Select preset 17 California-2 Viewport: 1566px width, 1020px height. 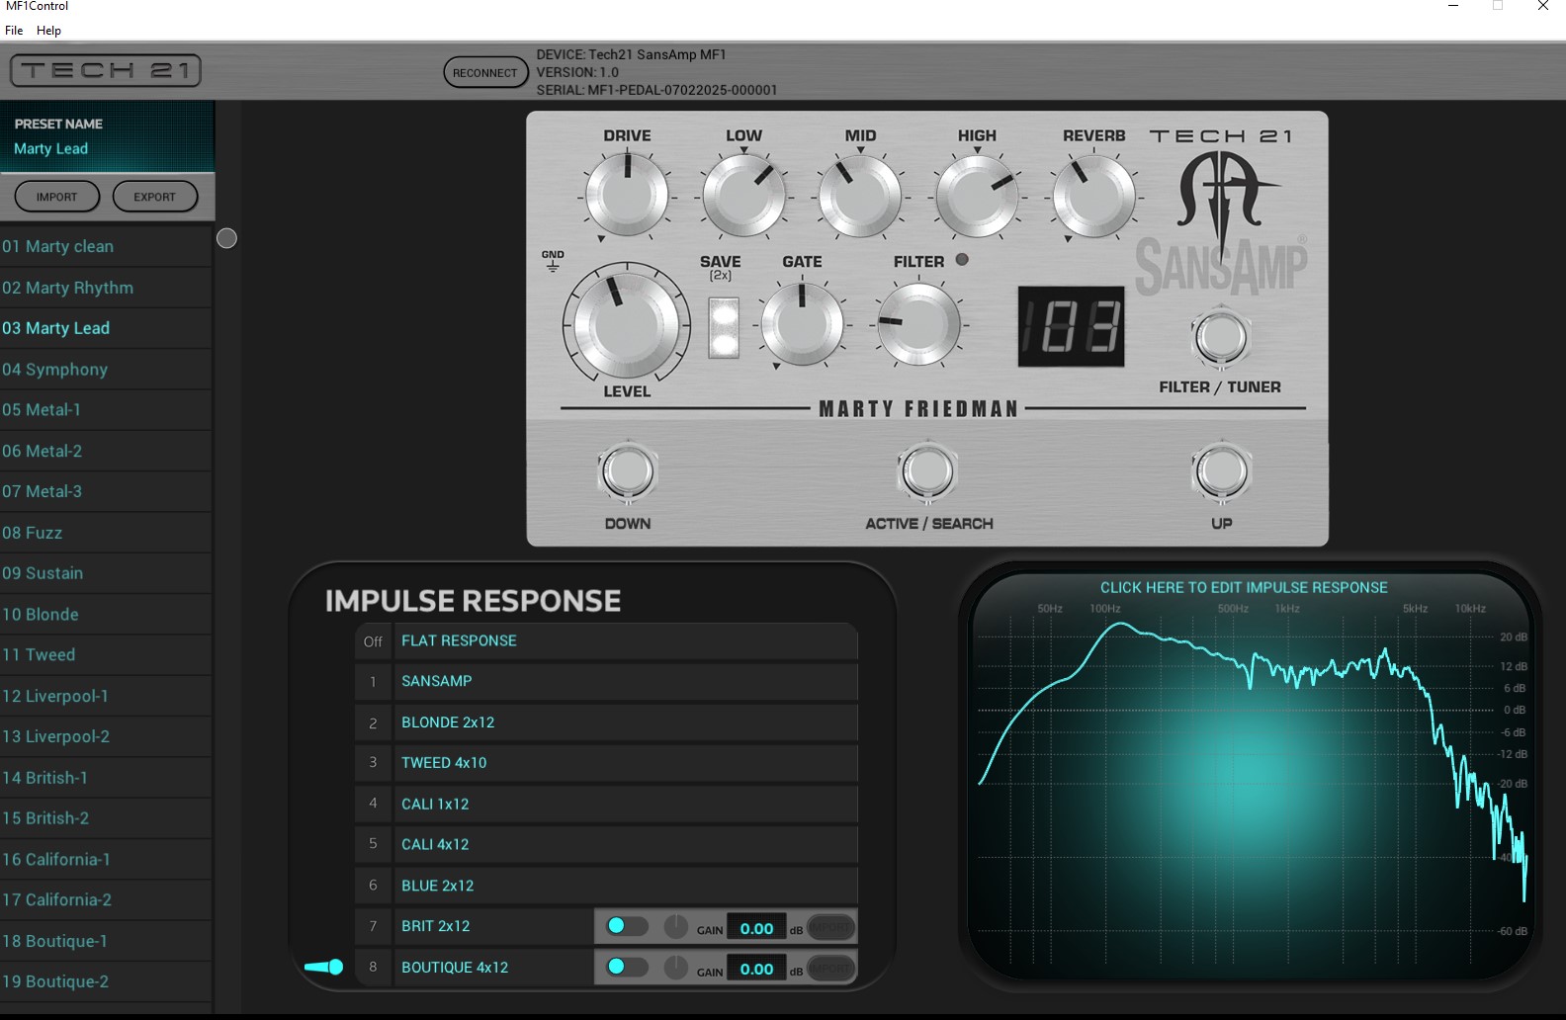[x=106, y=899]
